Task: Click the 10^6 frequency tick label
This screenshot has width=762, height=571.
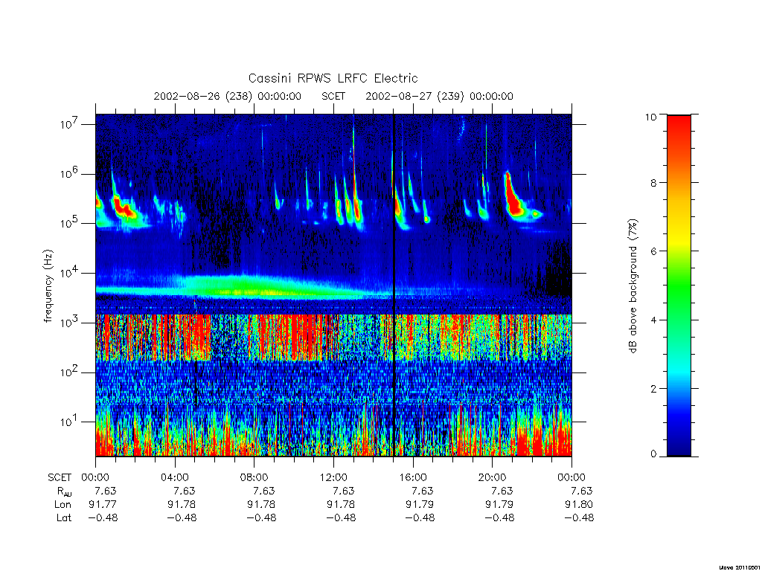Action: point(69,172)
